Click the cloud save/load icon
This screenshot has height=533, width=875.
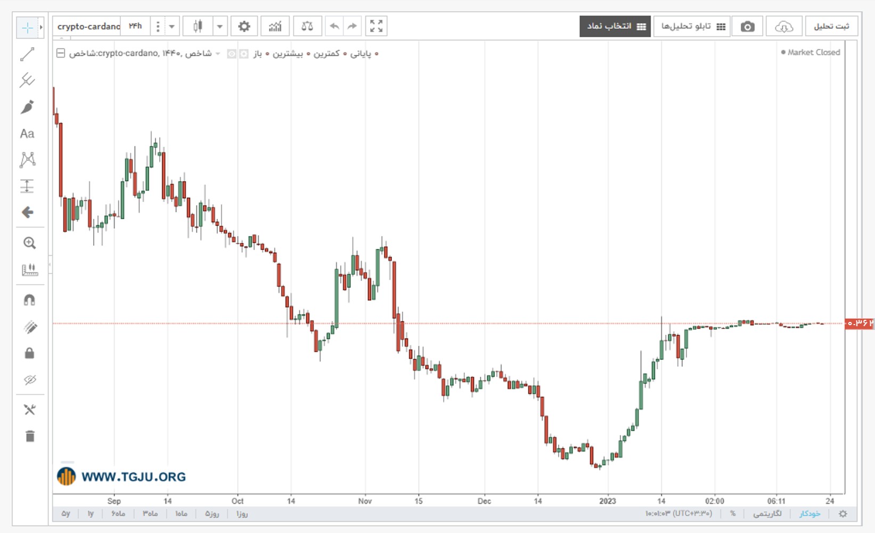coord(783,27)
